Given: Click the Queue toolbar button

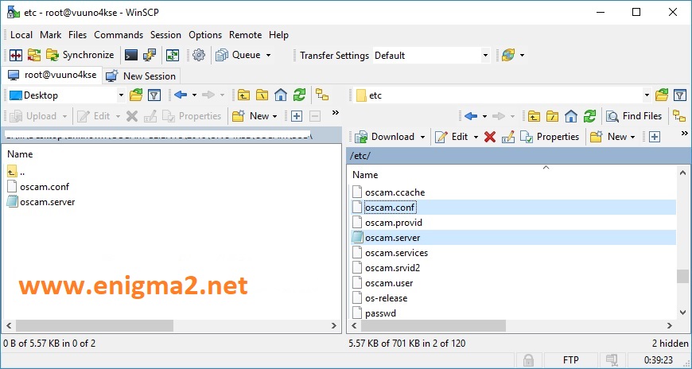Looking at the screenshot, I should point(239,55).
